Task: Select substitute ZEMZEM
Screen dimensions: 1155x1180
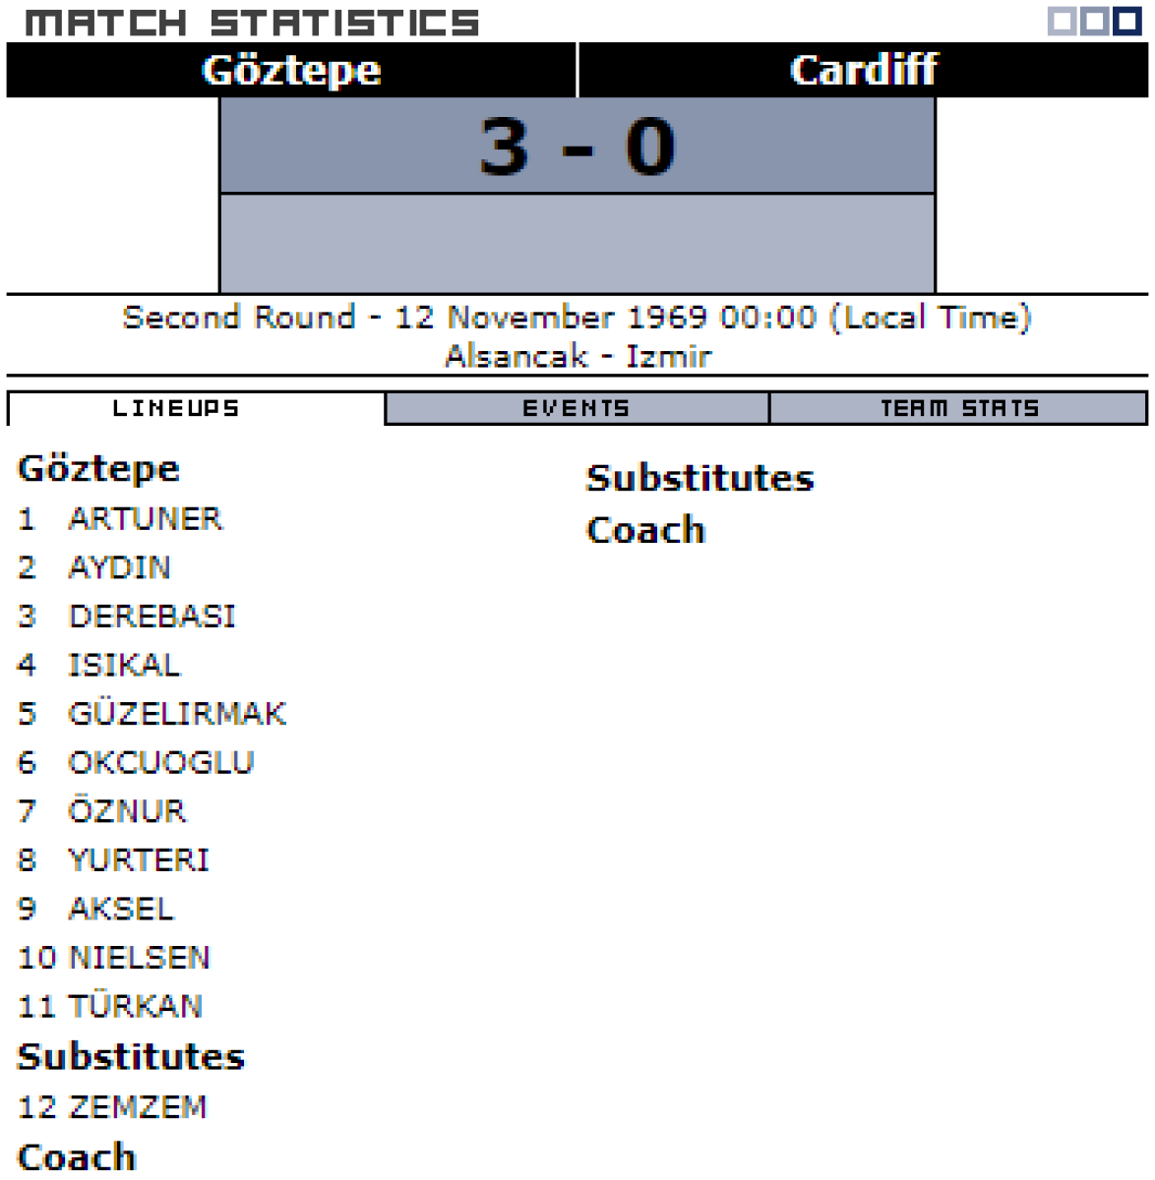Action: 138,1107
